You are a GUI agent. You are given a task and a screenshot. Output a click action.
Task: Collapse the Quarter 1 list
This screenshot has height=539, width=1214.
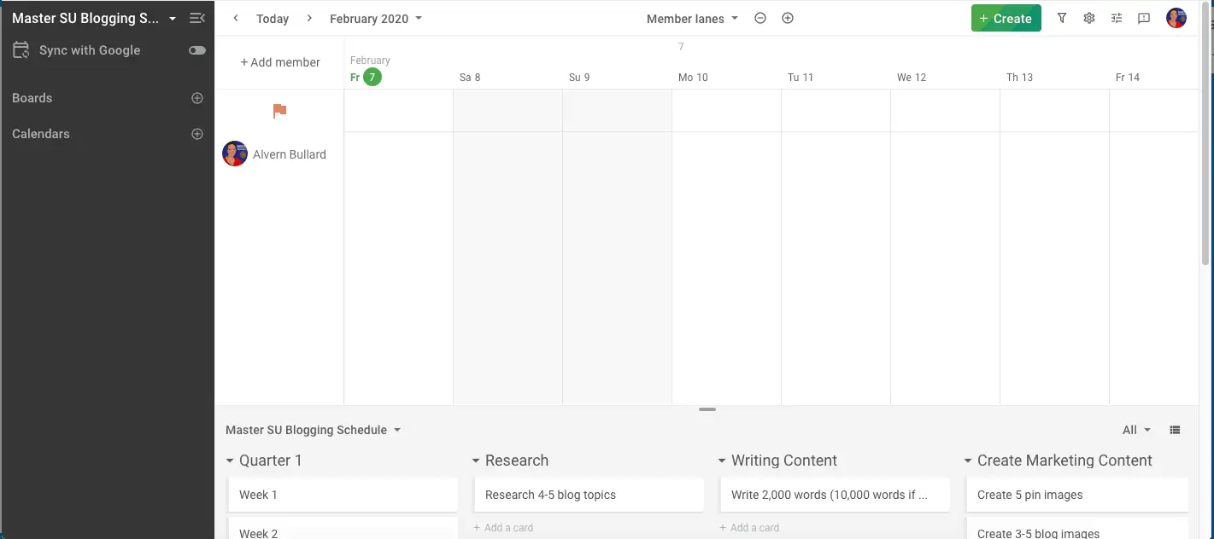(x=230, y=461)
